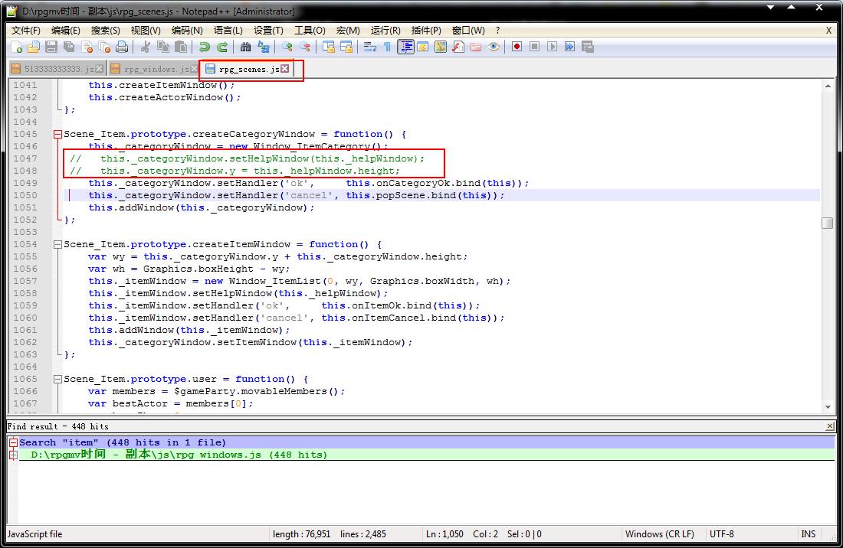The height and width of the screenshot is (548, 843).
Task: Collapse the createCategoryWindow function fold marker
Action: (x=57, y=134)
